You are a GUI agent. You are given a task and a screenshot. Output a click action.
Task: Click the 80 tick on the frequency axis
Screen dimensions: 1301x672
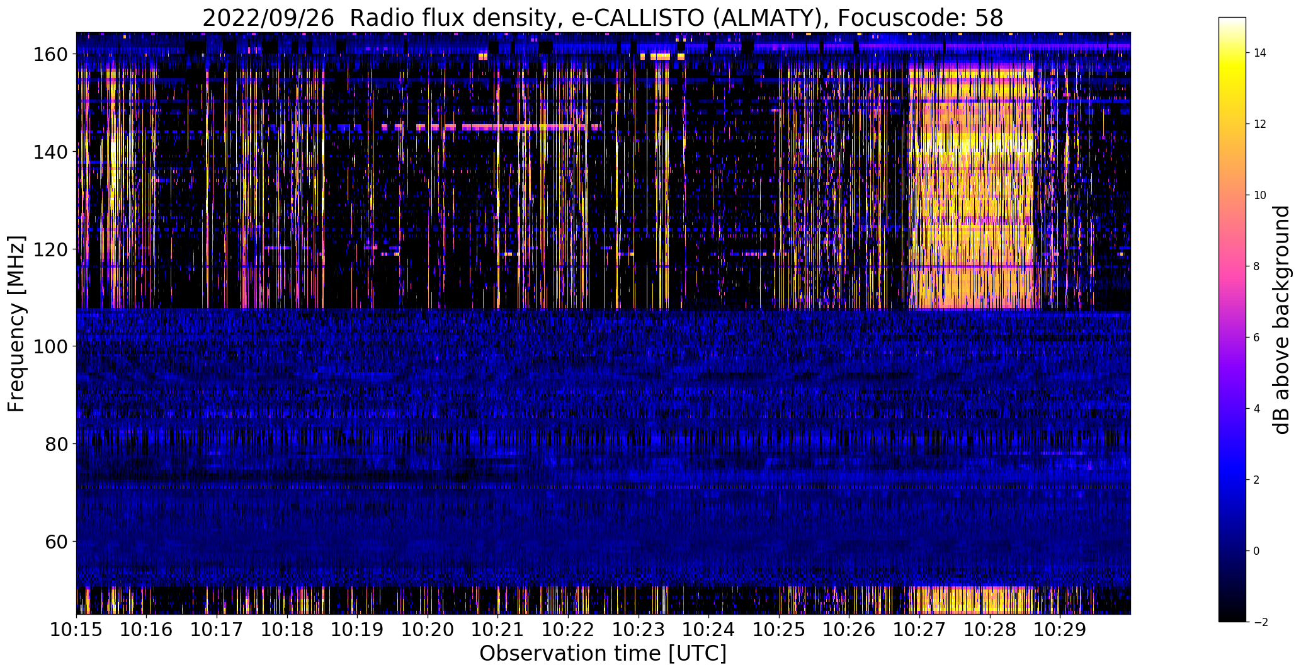tap(58, 445)
